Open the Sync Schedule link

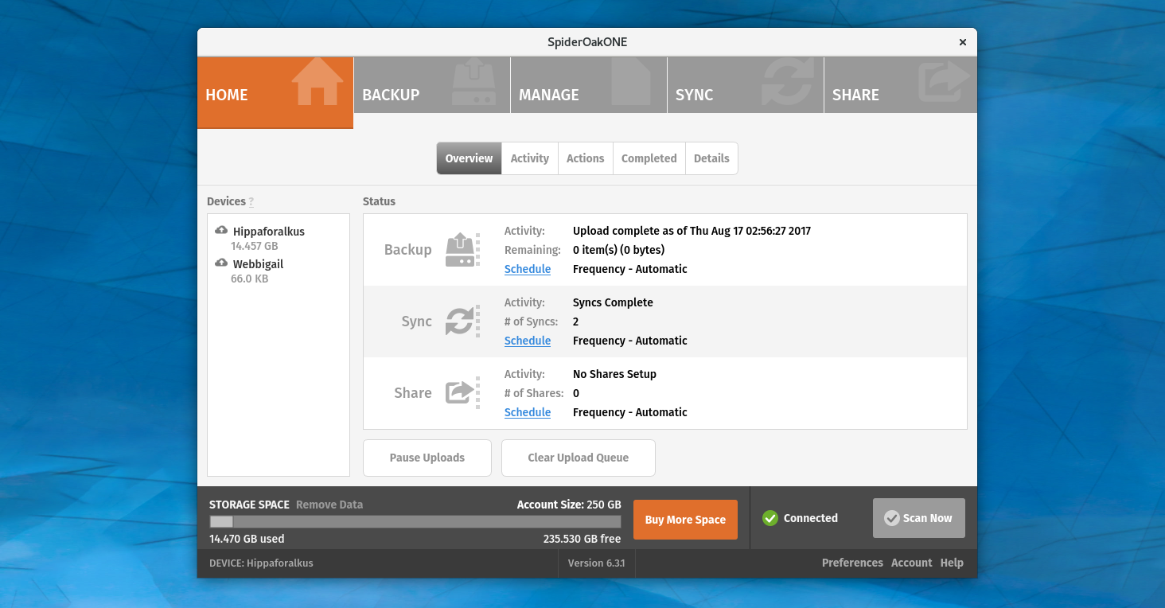click(528, 341)
